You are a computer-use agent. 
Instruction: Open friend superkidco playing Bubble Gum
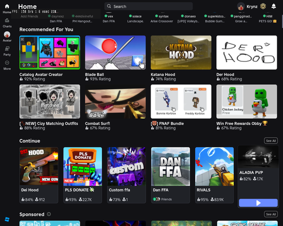coord(215,19)
